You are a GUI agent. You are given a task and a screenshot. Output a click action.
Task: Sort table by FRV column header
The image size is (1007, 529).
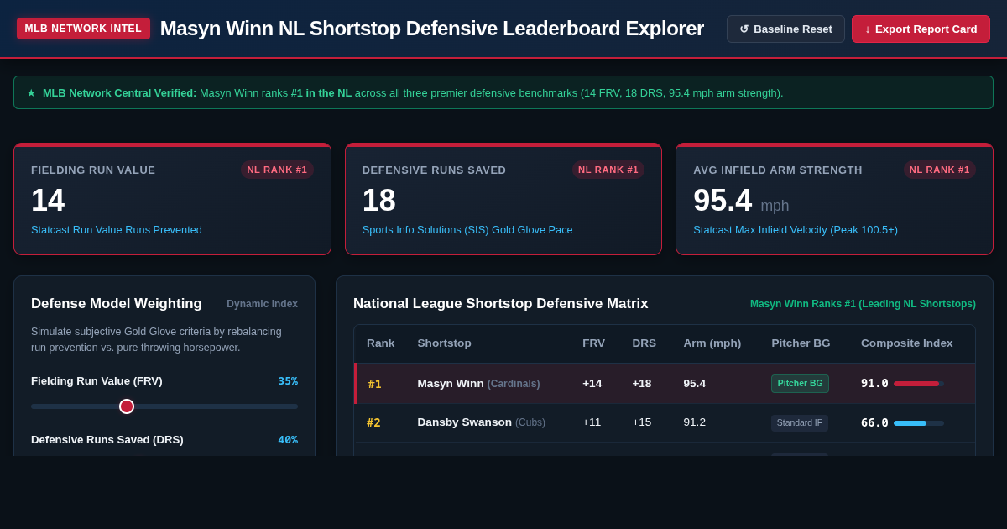[x=593, y=343]
